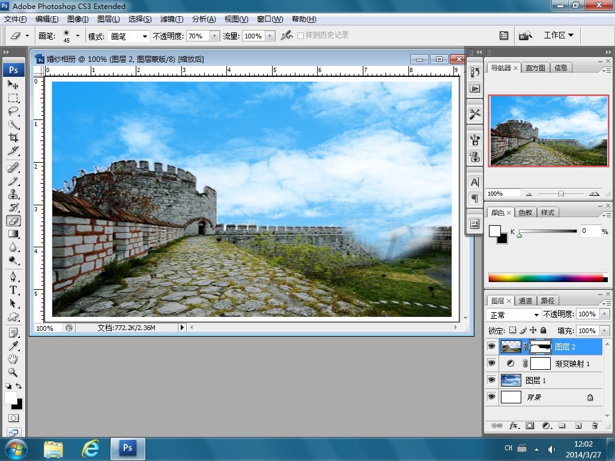This screenshot has height=461, width=615.
Task: Link layers button in Layers panel
Action: (497, 426)
